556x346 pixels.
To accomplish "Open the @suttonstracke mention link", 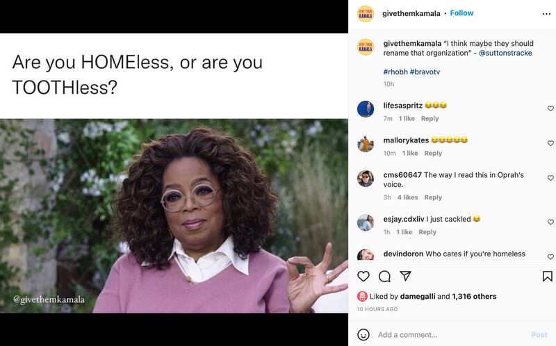I will pos(505,53).
